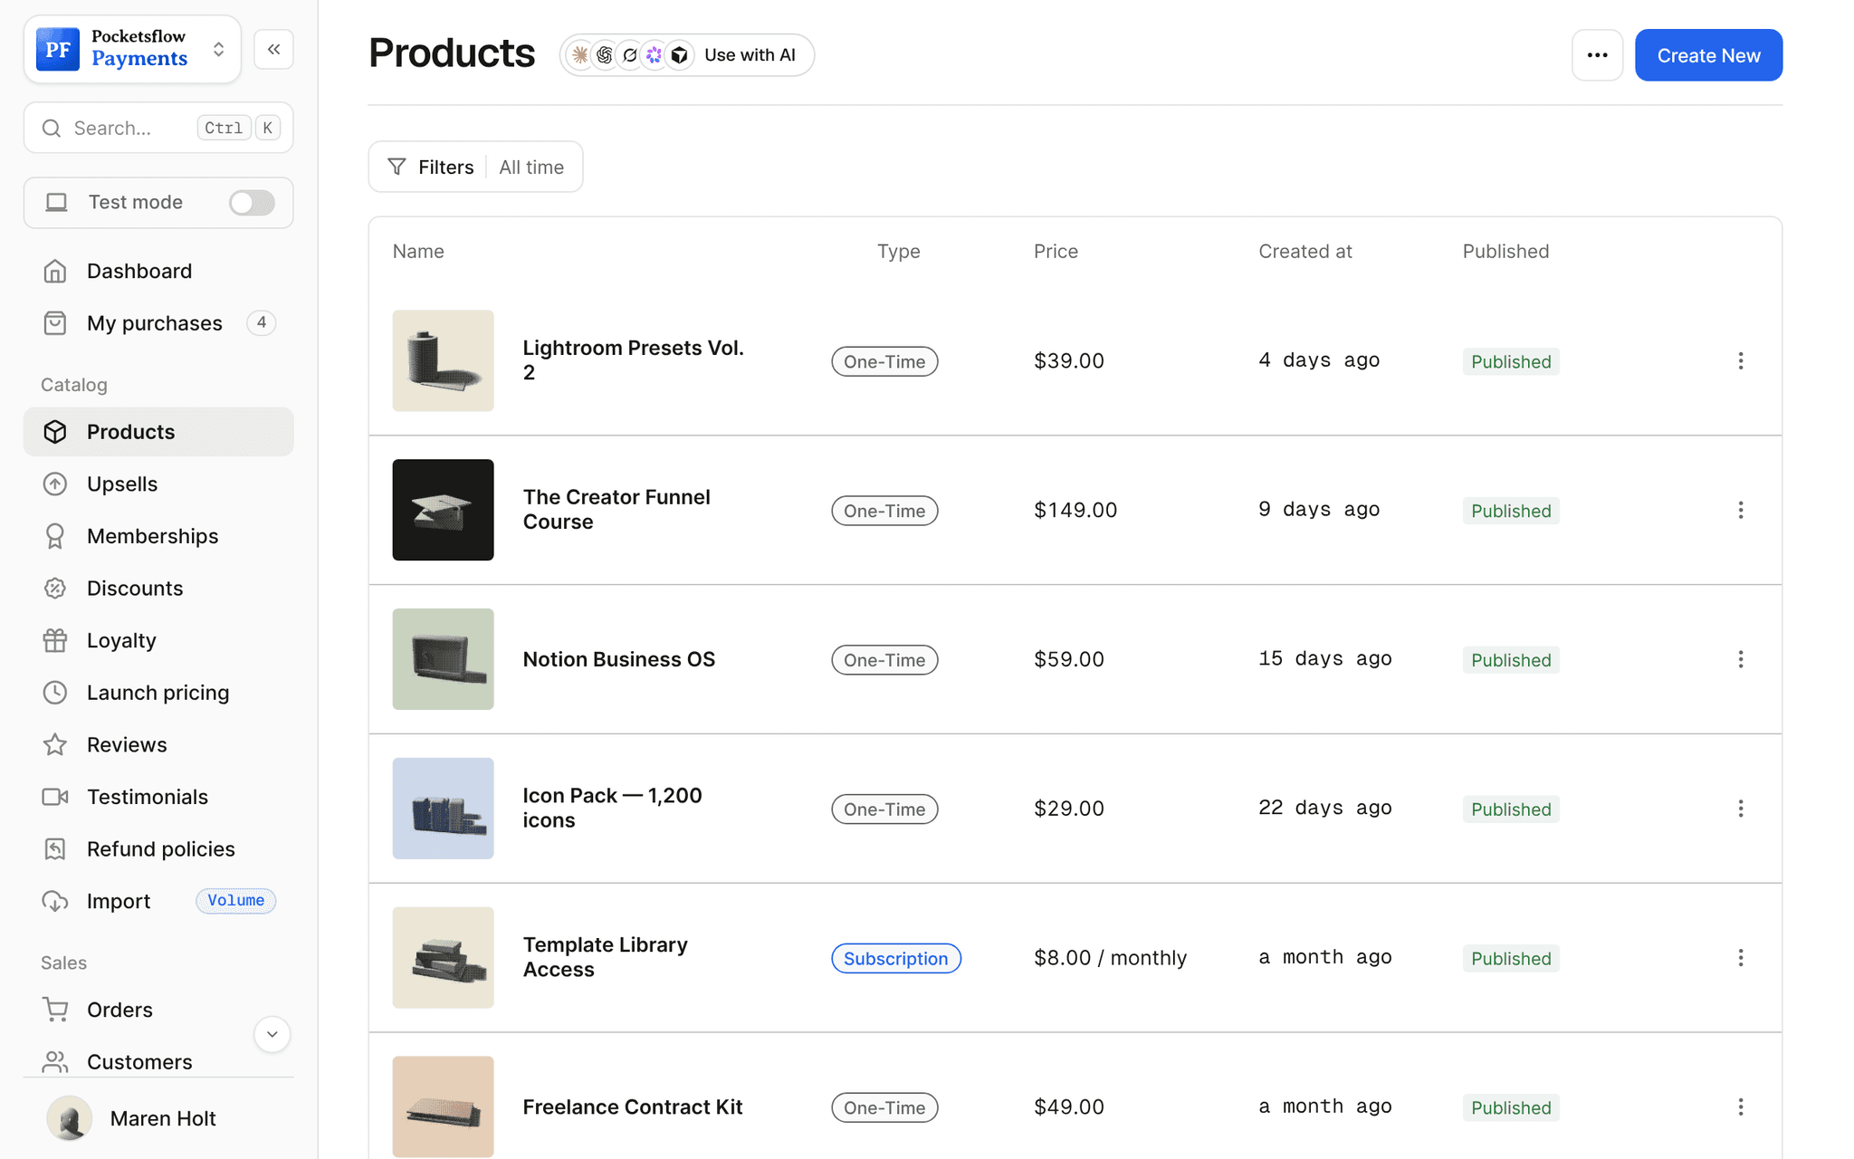Click the Import cloud download icon
The height and width of the screenshot is (1159, 1854).
pos(55,901)
